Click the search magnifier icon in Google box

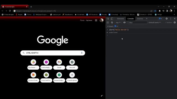click(24, 53)
